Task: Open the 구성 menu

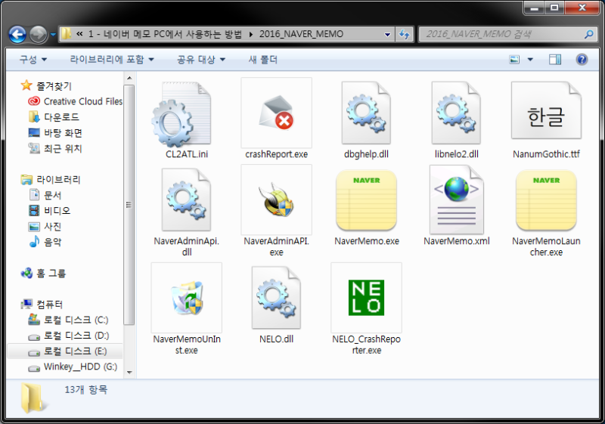Action: tap(33, 60)
